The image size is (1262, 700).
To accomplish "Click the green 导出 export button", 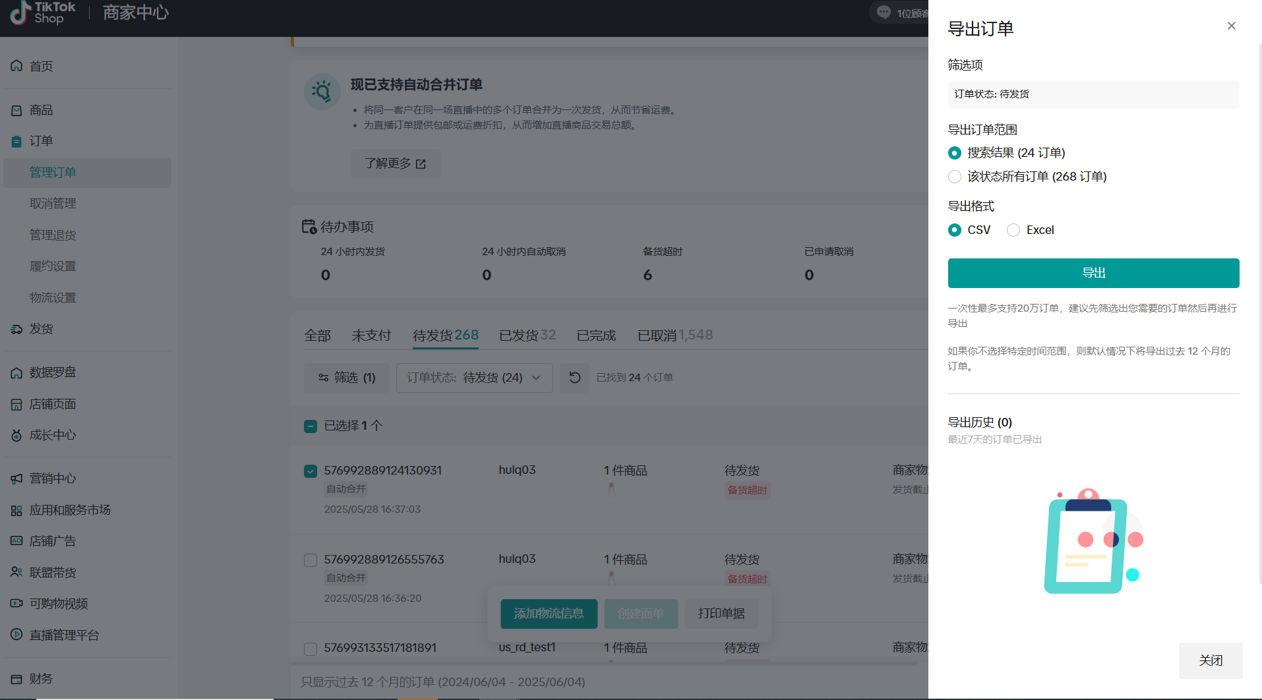I will [x=1093, y=273].
